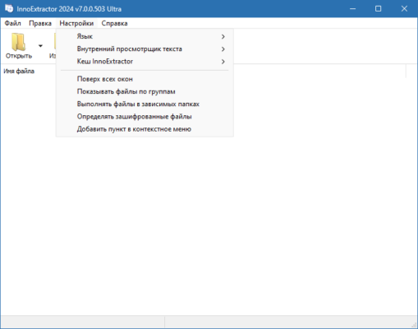The image size is (418, 329).
Task: Toggle Выполнять файлы в зависимых папках
Action: 145,104
